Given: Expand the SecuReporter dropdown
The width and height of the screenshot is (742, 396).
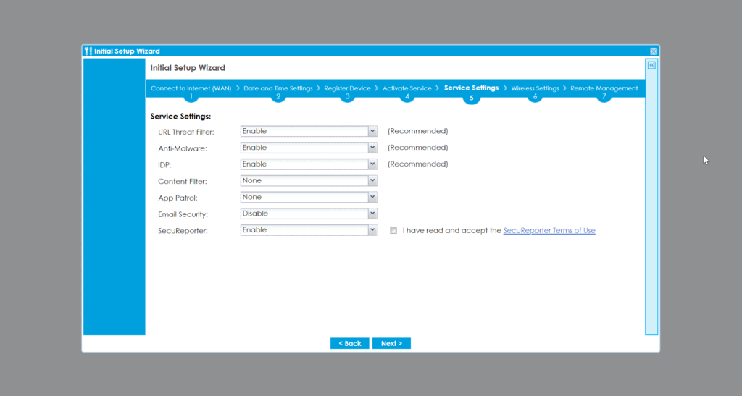Looking at the screenshot, I should coord(372,230).
